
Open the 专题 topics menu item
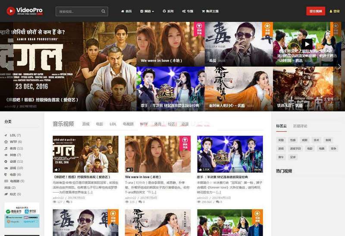[188, 11]
